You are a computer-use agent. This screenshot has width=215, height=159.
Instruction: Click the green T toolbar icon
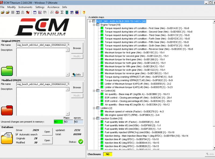[67, 12]
